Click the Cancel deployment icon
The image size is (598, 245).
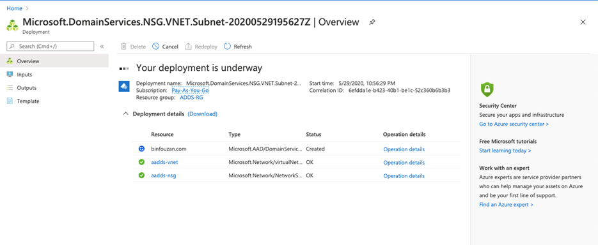click(x=155, y=47)
